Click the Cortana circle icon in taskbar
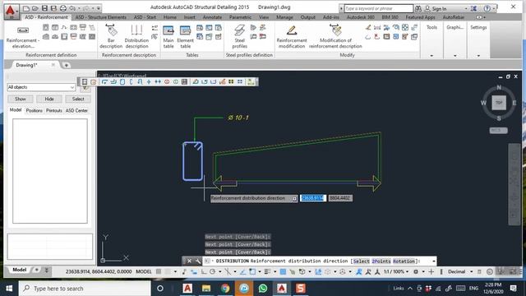Image resolution: width=526 pixels, height=296 pixels. 160,289
